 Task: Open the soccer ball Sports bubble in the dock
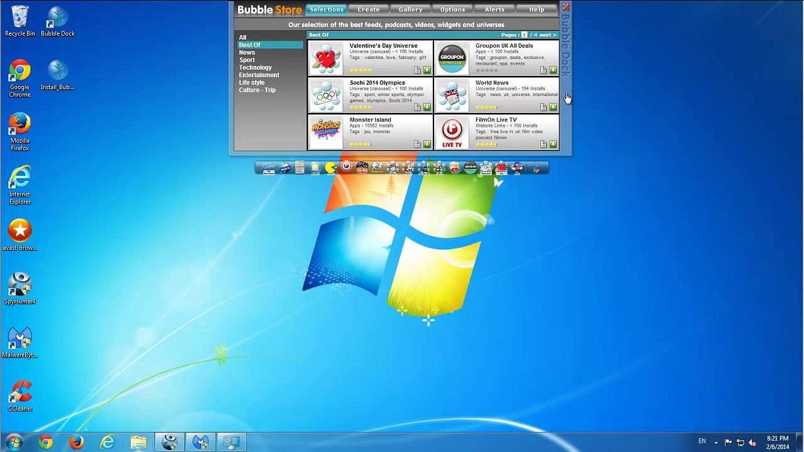pos(408,168)
